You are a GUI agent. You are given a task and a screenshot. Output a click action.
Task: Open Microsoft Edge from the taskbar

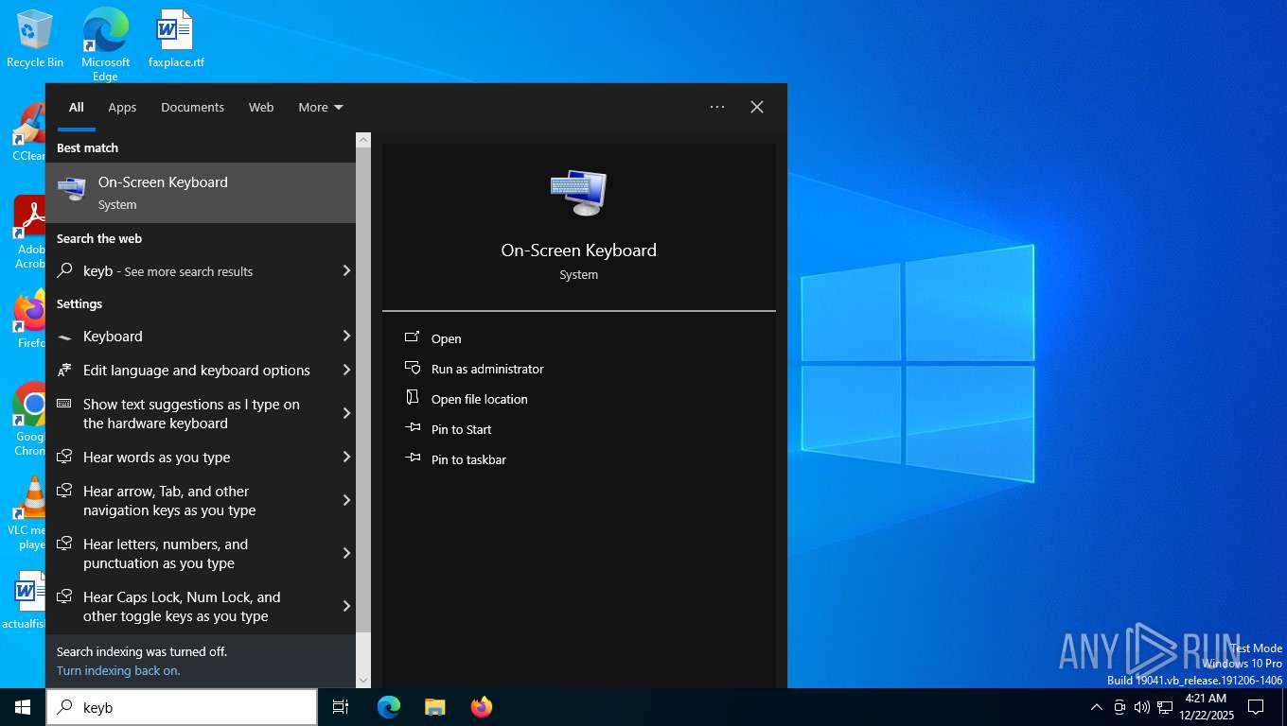[389, 707]
